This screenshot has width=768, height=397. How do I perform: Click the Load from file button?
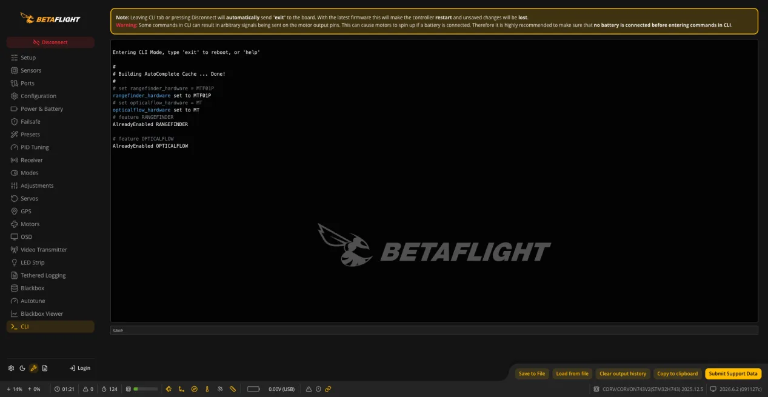tap(572, 373)
